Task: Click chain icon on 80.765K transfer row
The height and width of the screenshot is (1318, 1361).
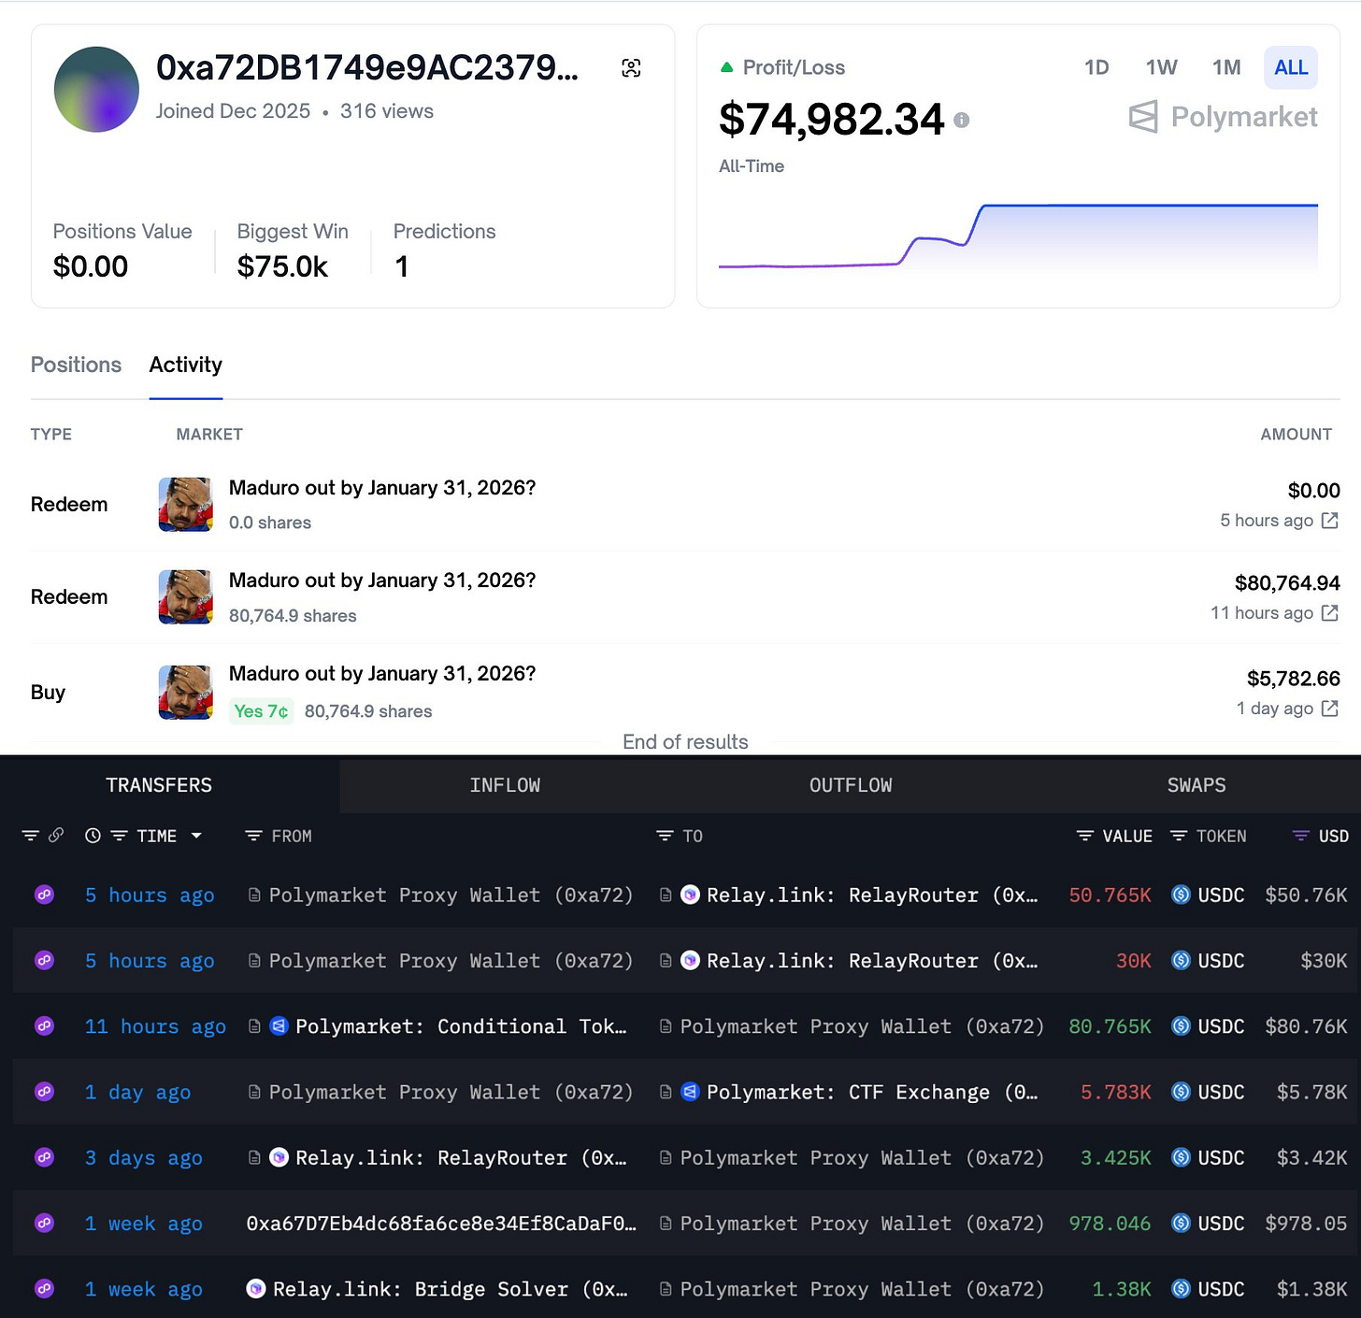Action: click(44, 1025)
